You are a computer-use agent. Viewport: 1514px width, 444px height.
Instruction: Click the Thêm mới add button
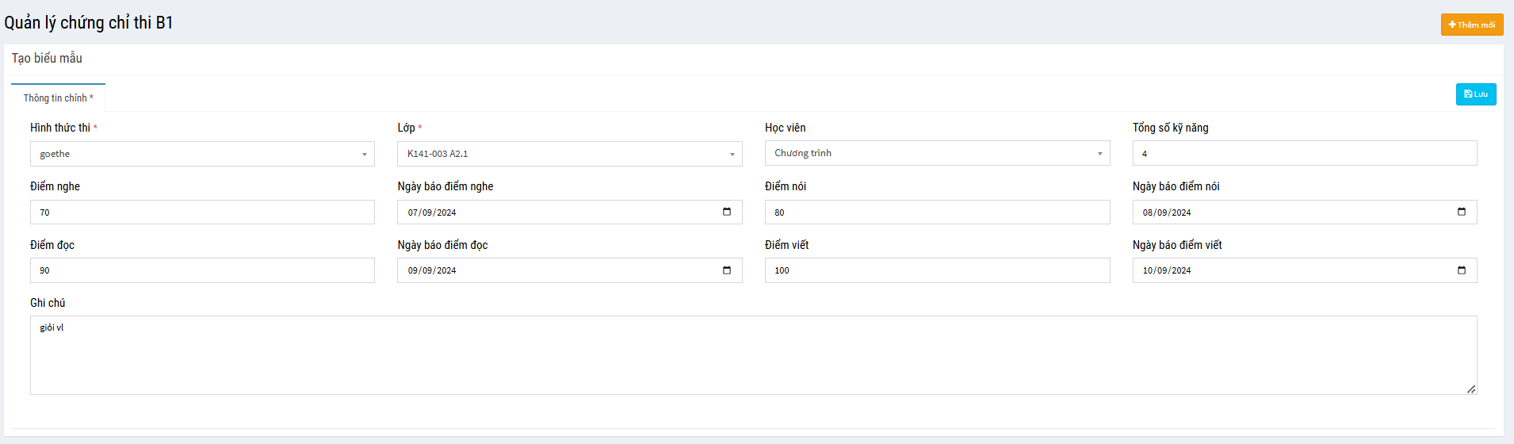pyautogui.click(x=1471, y=25)
